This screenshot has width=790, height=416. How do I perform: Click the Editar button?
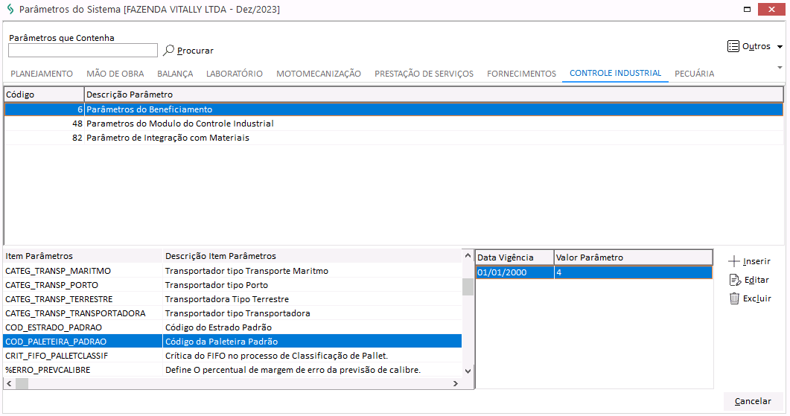click(x=750, y=280)
